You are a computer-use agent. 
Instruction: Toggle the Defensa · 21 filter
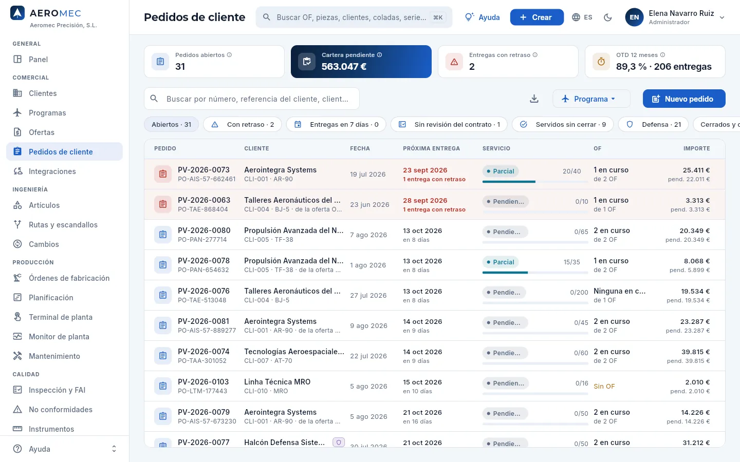point(653,124)
